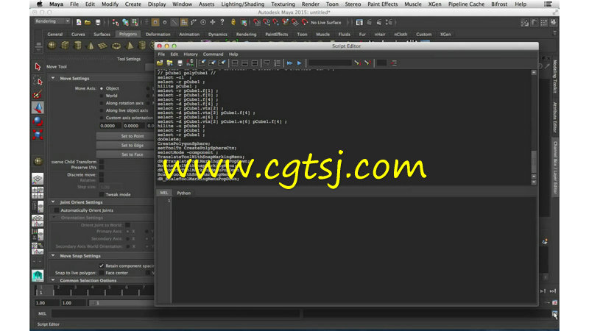589x331 pixels.
Task: Toggle Preserve UVs checkbox
Action: (x=102, y=168)
